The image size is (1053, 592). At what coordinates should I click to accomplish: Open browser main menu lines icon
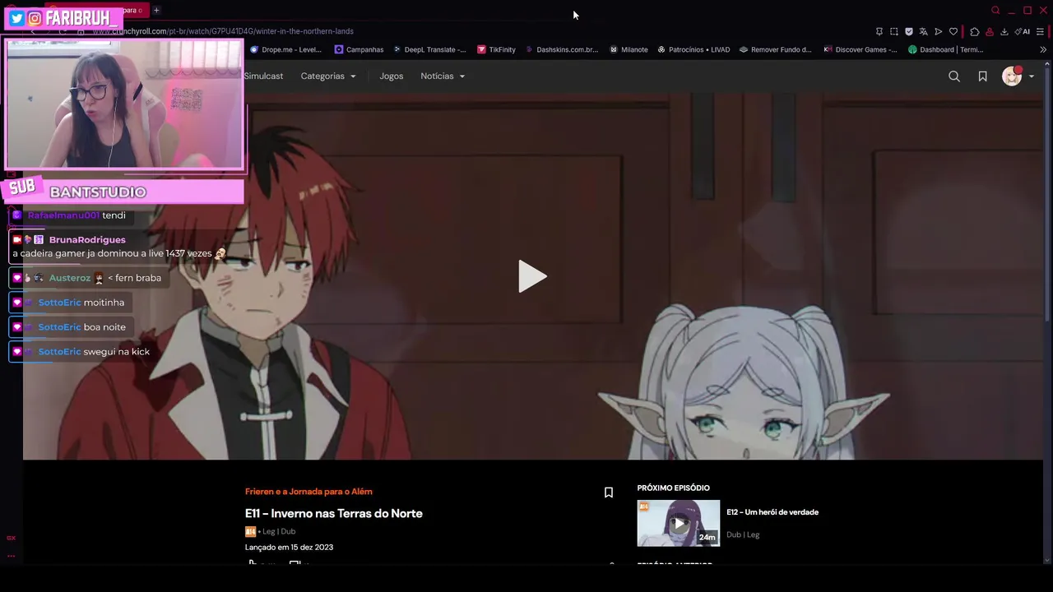pos(1040,31)
